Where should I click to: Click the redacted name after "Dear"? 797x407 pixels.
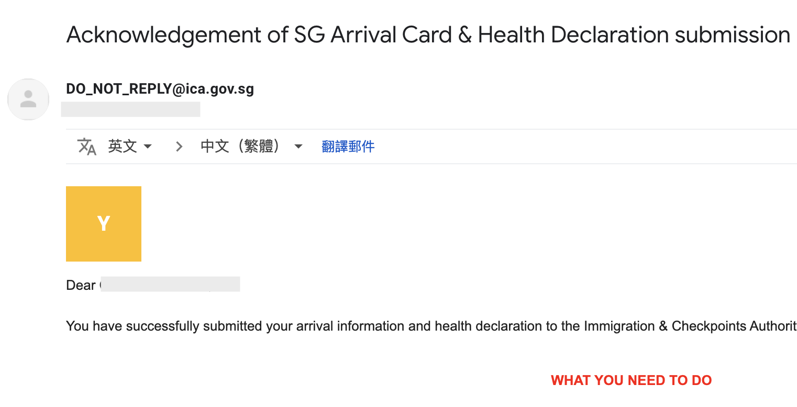[x=170, y=284]
